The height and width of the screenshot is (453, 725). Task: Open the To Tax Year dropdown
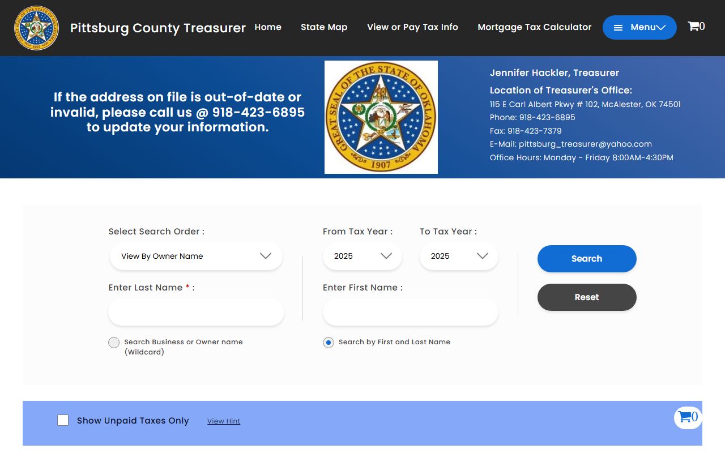(x=459, y=256)
